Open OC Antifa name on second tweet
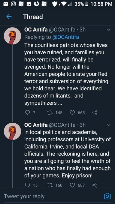 tap(36, 125)
